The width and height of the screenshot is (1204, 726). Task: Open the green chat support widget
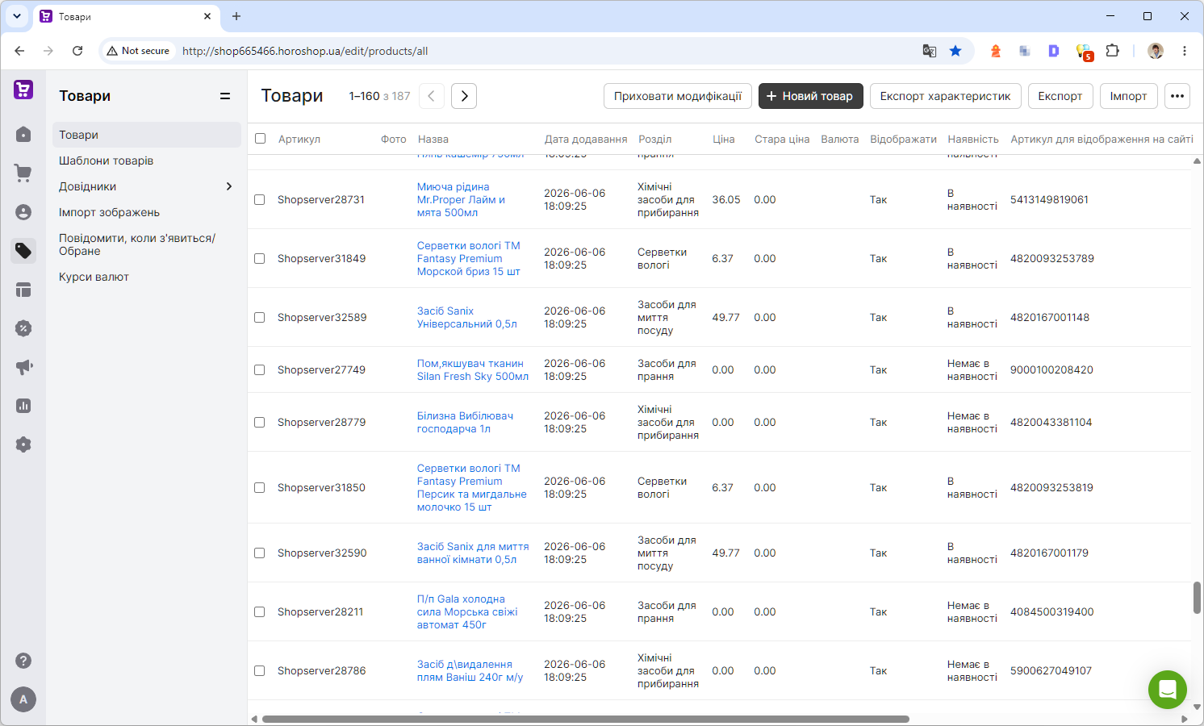click(x=1168, y=690)
